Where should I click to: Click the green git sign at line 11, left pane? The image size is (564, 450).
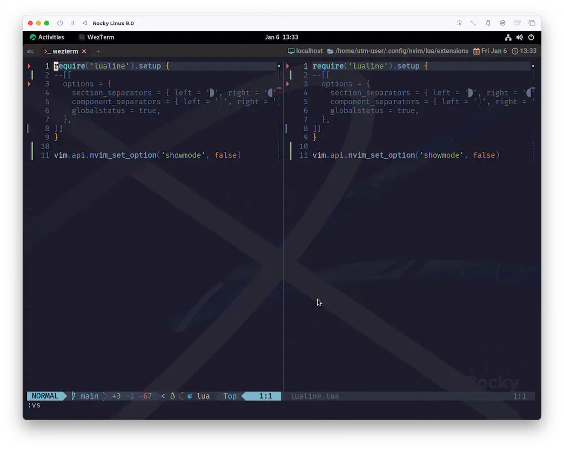[32, 155]
